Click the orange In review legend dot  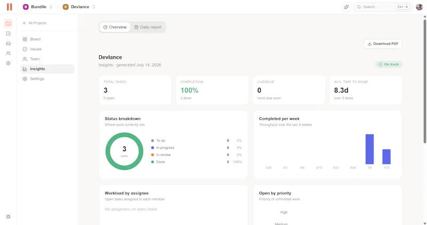click(153, 155)
